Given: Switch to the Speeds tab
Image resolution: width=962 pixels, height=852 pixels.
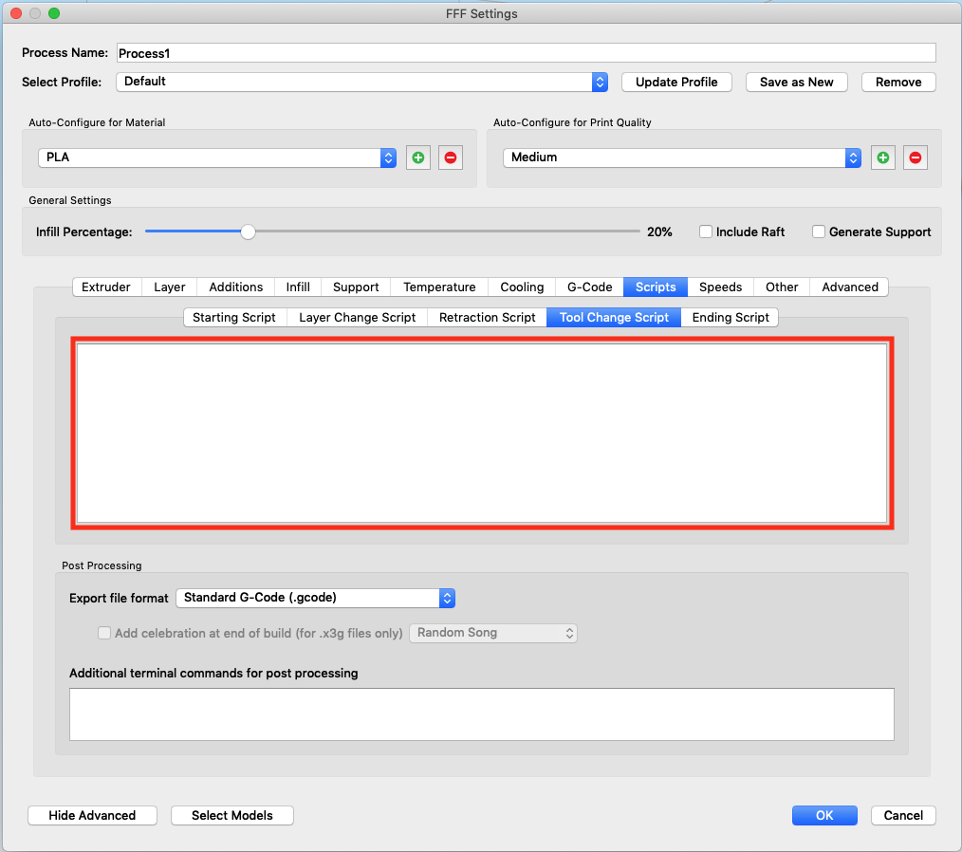Looking at the screenshot, I should [720, 287].
